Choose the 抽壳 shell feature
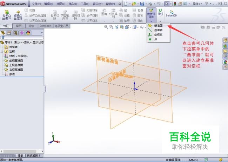This screenshot has width=228, height=162. point(124,20)
